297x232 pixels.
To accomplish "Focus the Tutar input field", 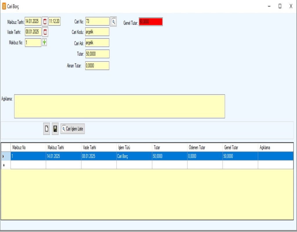I will pos(97,54).
